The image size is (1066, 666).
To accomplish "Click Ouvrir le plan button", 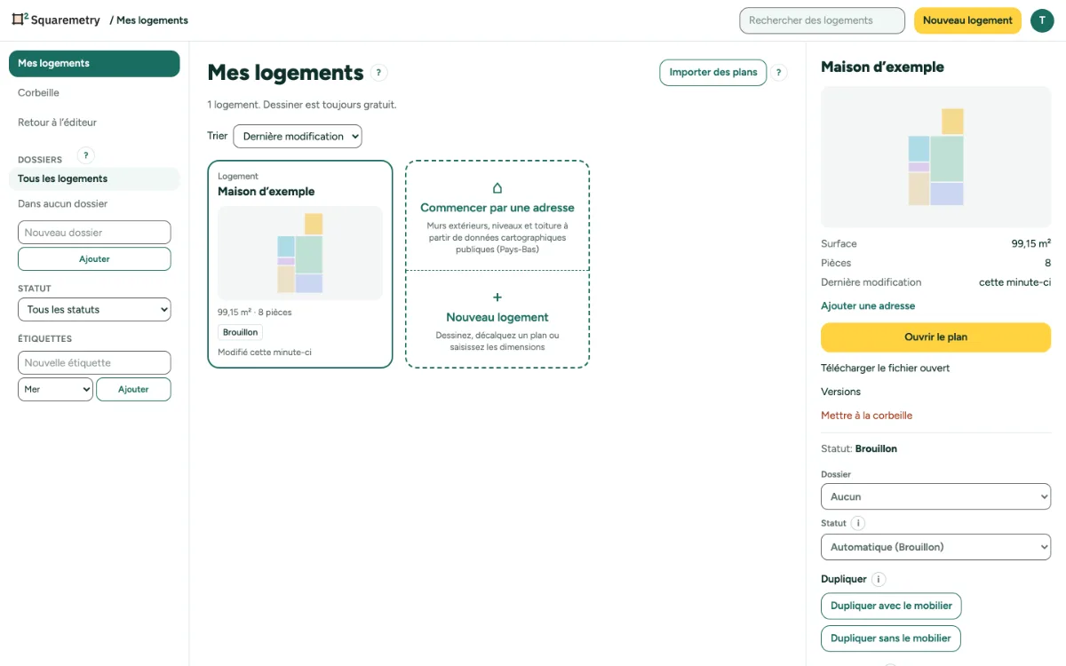I will pos(935,337).
